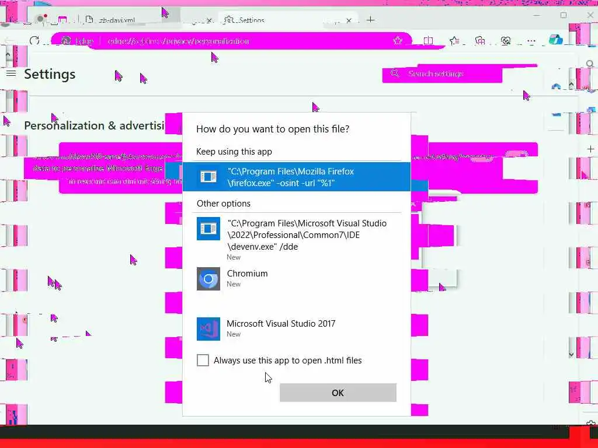Image resolution: width=598 pixels, height=448 pixels.
Task: Open the new tab plus button
Action: [x=370, y=20]
